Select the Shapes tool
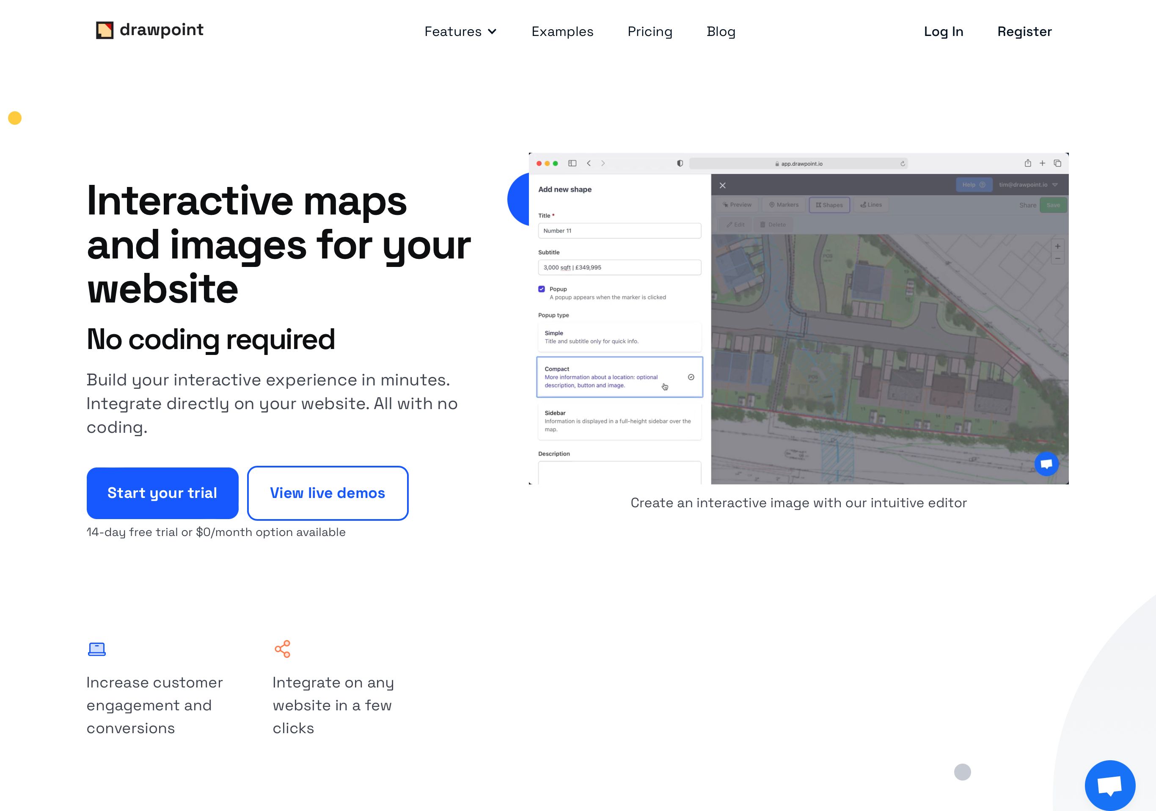 click(x=829, y=205)
